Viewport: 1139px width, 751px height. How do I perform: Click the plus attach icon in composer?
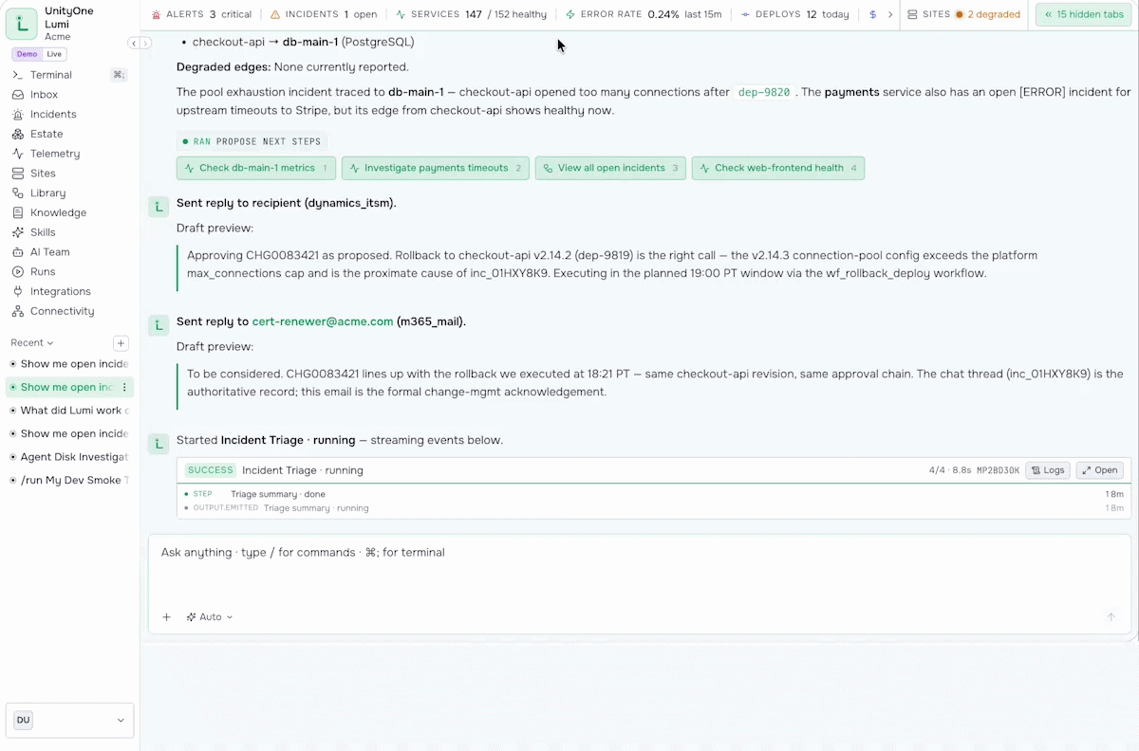(166, 617)
